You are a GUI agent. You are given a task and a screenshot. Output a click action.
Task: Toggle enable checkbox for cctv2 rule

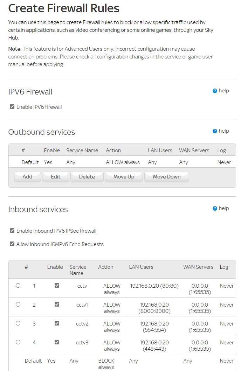pyautogui.click(x=57, y=323)
